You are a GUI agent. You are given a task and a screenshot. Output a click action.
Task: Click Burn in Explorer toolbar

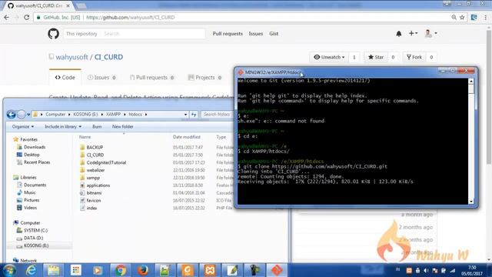[97, 126]
